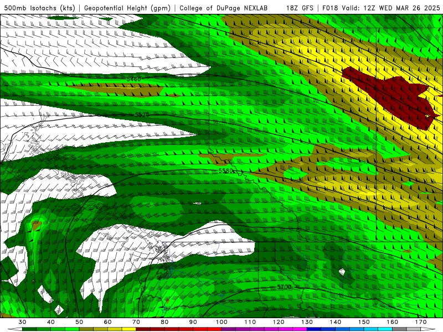Viewport: 443px width, 332px height.
Task: Click the 120 value on the color scale
Action: (x=279, y=322)
